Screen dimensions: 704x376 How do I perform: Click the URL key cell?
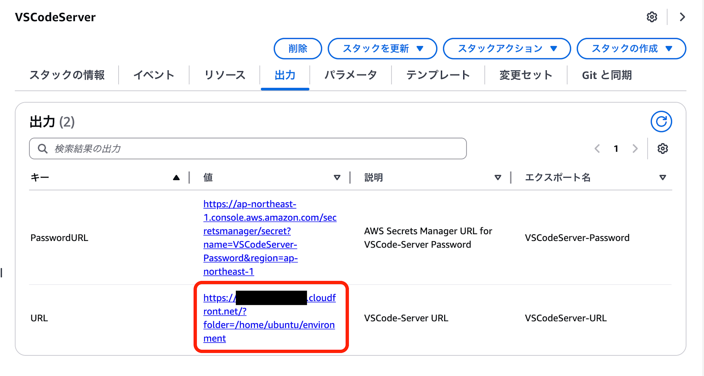[x=39, y=318]
